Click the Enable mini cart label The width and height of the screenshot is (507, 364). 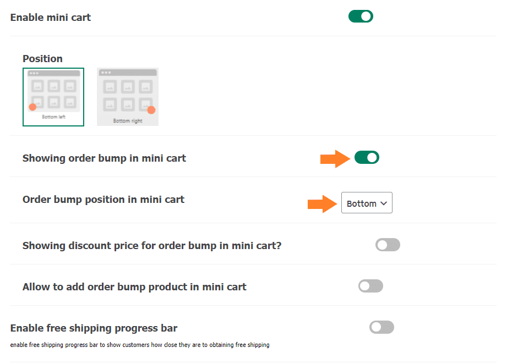pyautogui.click(x=51, y=18)
